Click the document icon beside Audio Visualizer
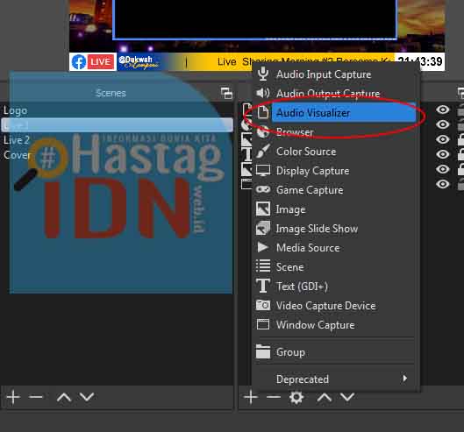This screenshot has width=464, height=432. coord(263,112)
